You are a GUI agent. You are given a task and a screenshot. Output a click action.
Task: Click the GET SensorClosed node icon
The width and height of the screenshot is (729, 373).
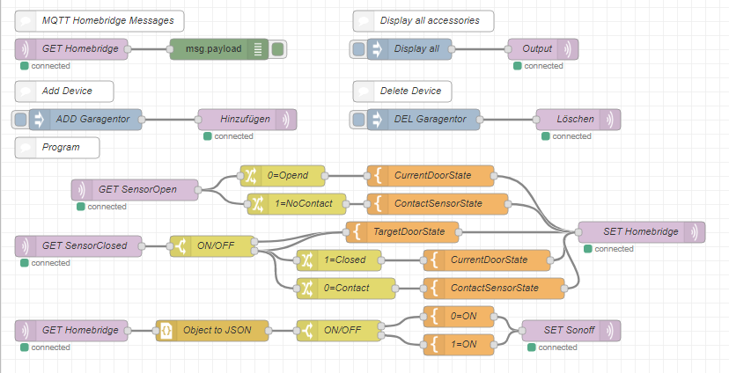click(25, 245)
